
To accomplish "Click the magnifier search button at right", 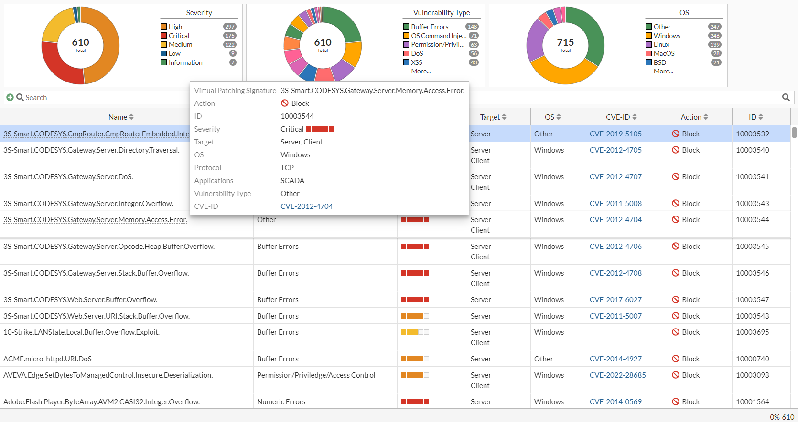I will tap(786, 97).
